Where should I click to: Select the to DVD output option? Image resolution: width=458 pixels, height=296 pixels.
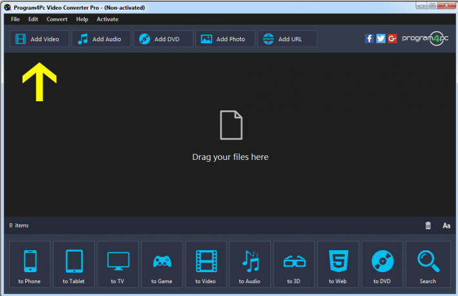[x=382, y=264]
